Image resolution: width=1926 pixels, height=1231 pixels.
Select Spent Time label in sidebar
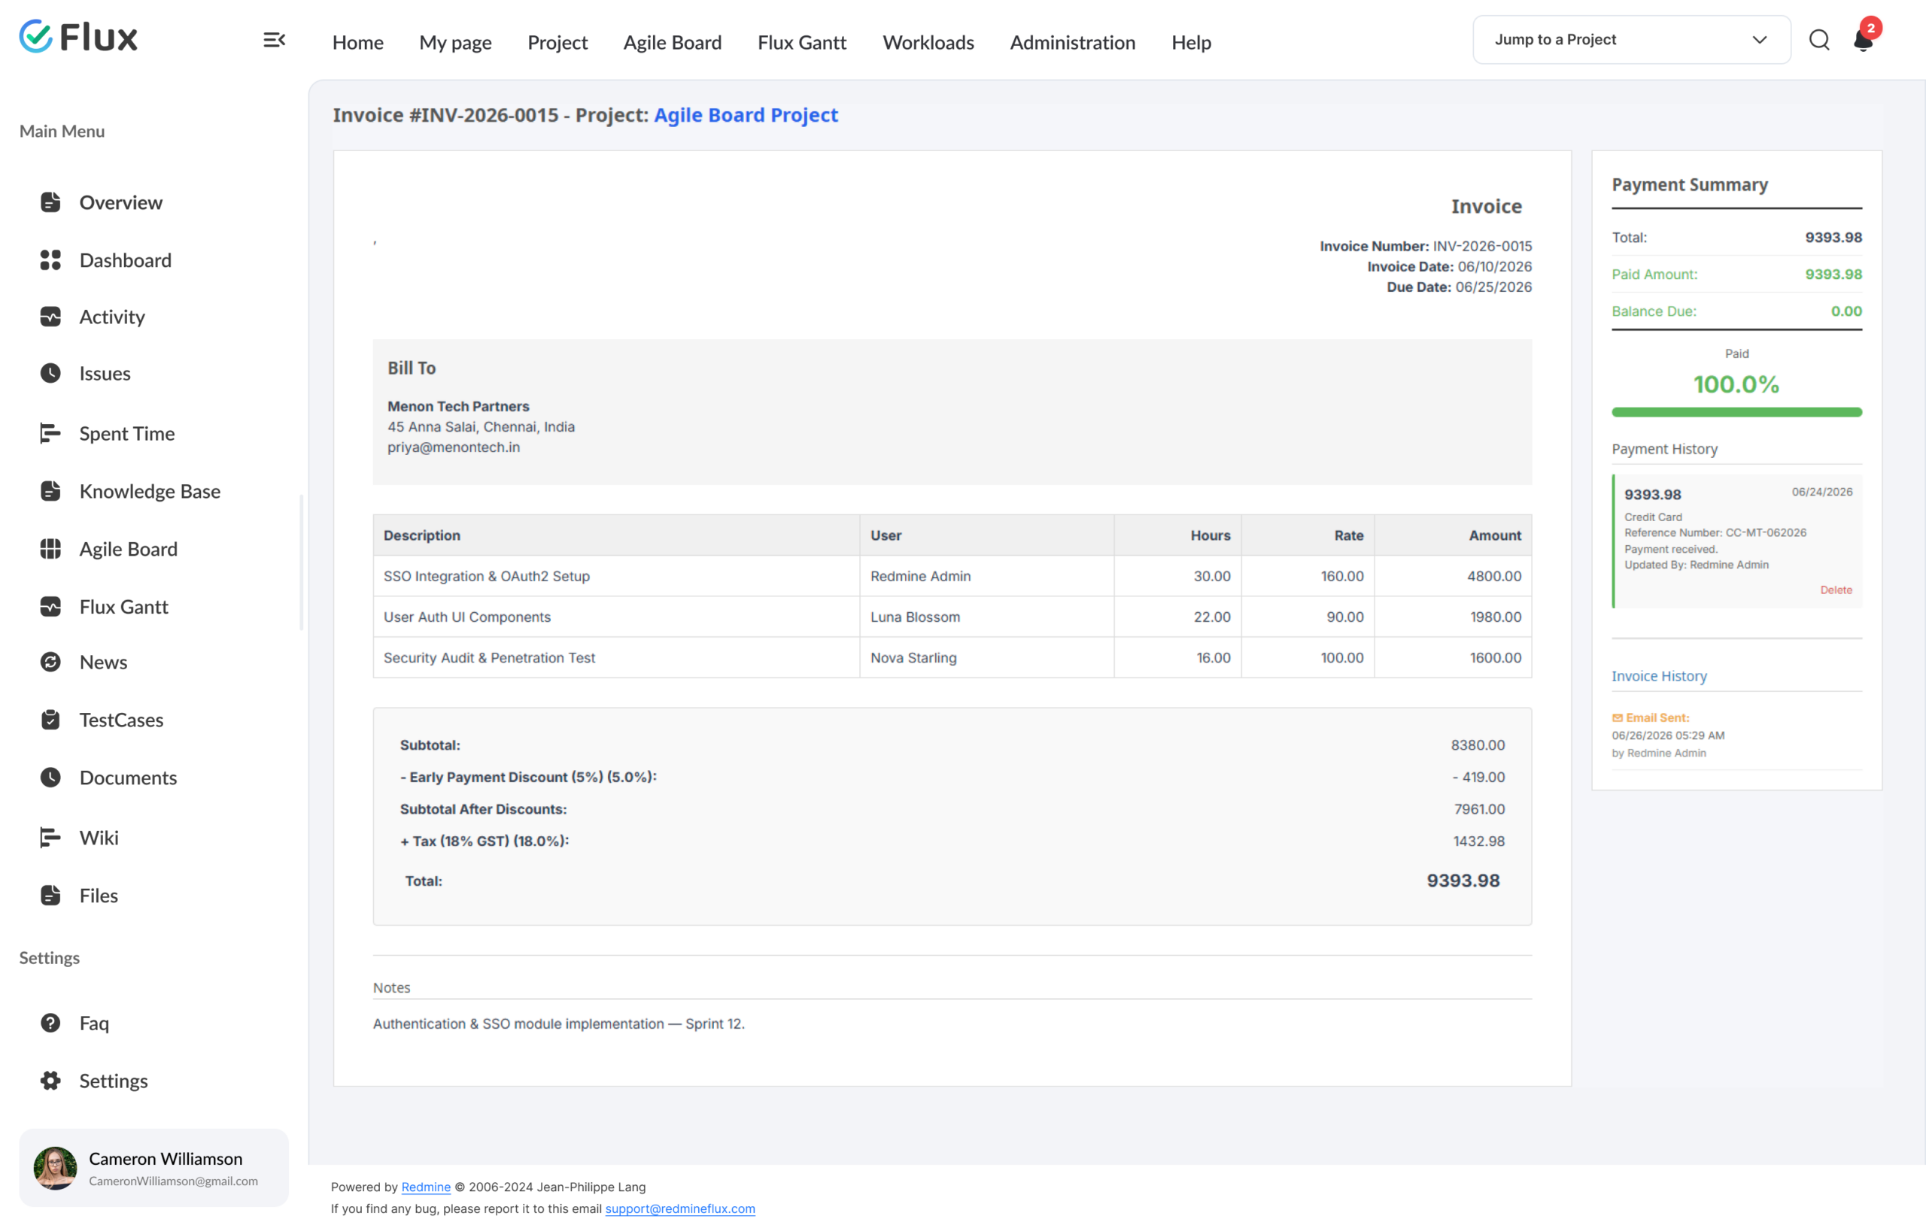click(127, 433)
